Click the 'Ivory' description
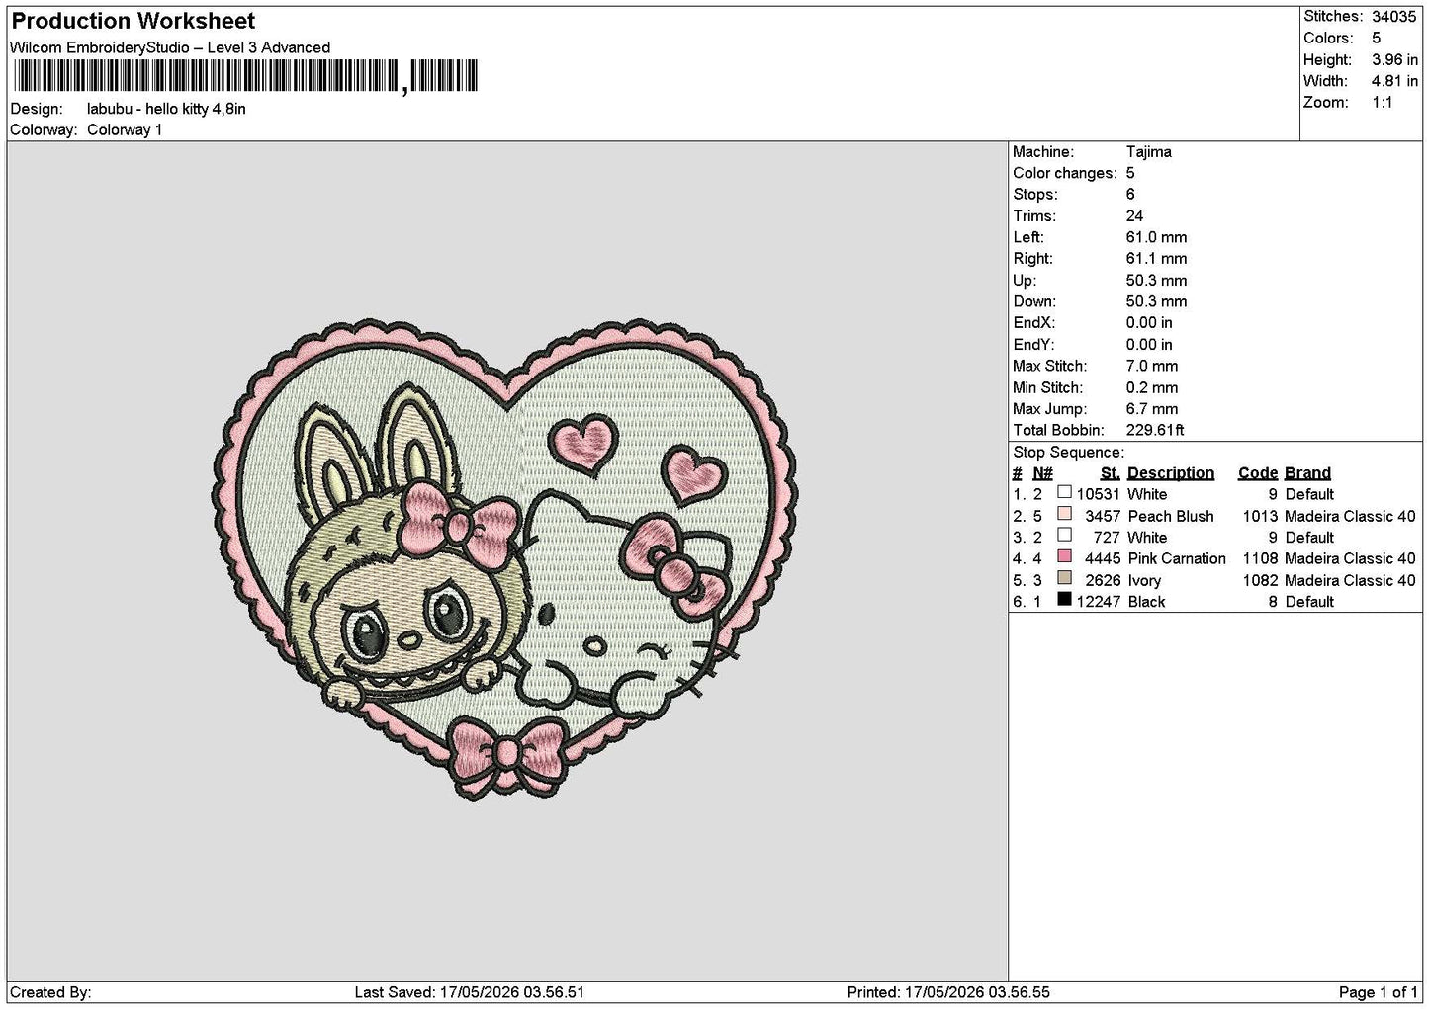The image size is (1429, 1009). pos(1144,580)
